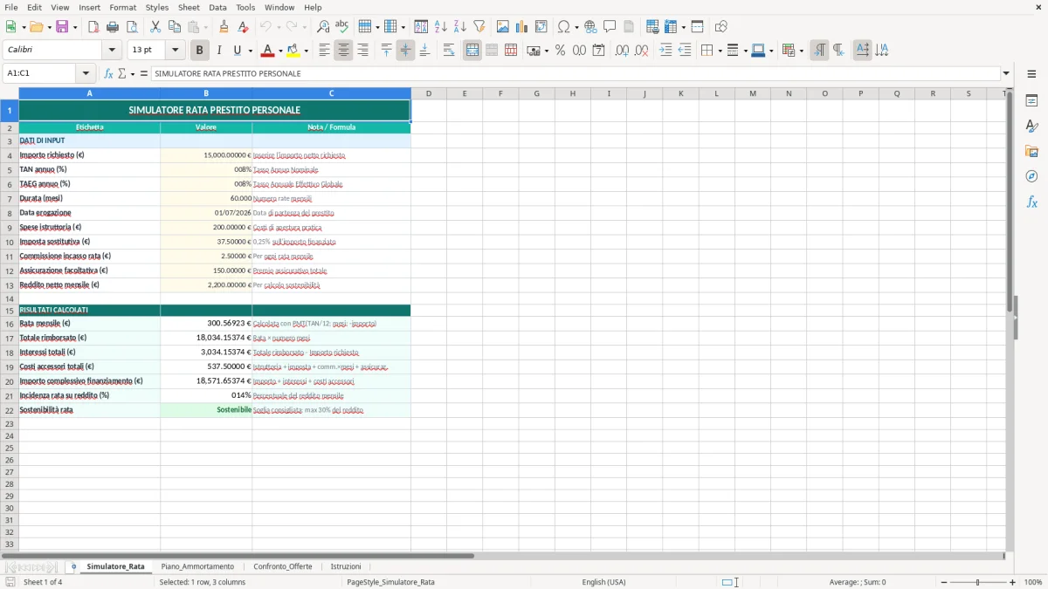This screenshot has height=589, width=1048.
Task: Switch to Istruzioni sheet tab
Action: pos(346,566)
